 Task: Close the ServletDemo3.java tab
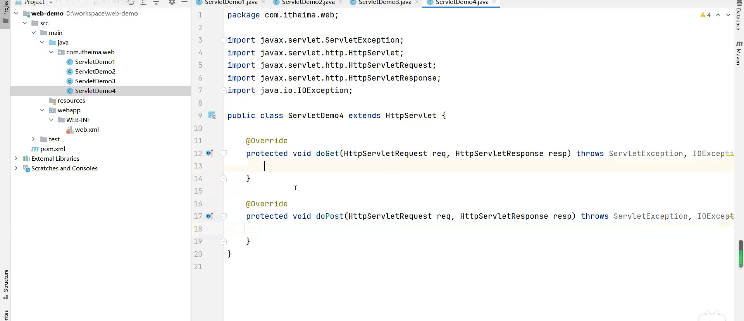click(417, 2)
